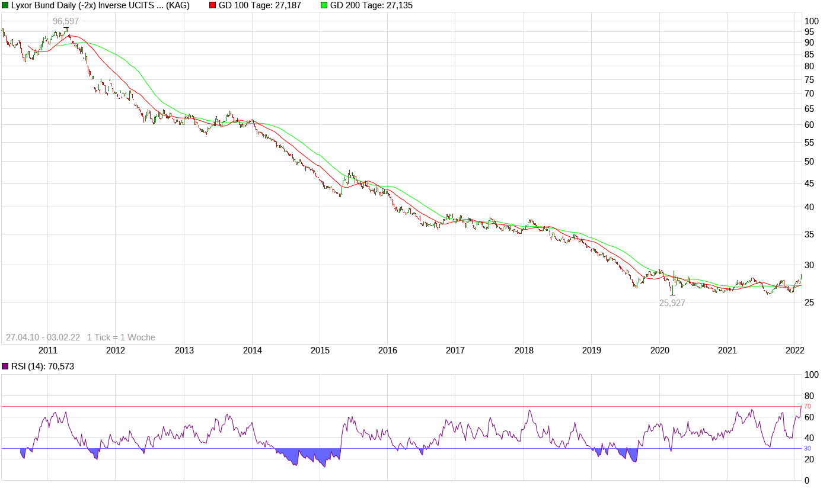Click the green Lyxor Bund Daily legend icon
Image resolution: width=836 pixels, height=489 pixels.
point(6,5)
